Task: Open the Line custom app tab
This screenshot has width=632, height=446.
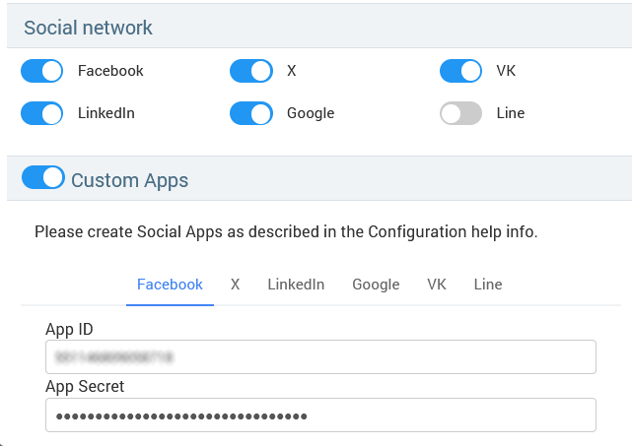Action: pos(487,285)
